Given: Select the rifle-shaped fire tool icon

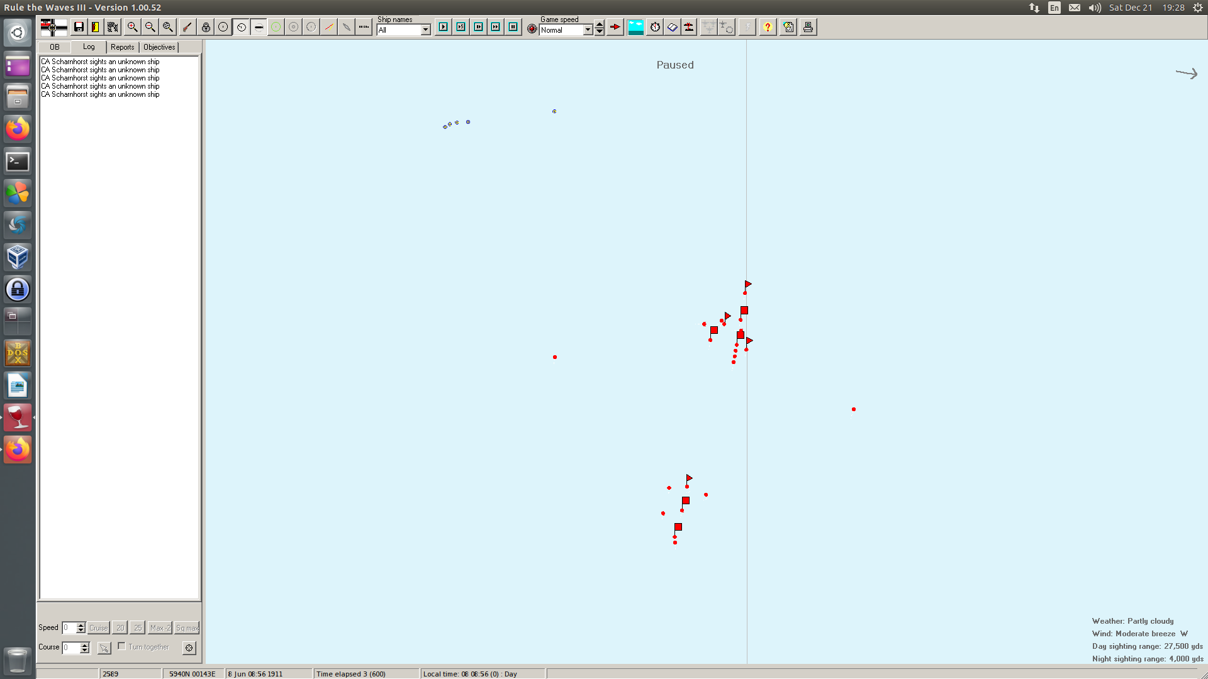Looking at the screenshot, I should tap(187, 27).
